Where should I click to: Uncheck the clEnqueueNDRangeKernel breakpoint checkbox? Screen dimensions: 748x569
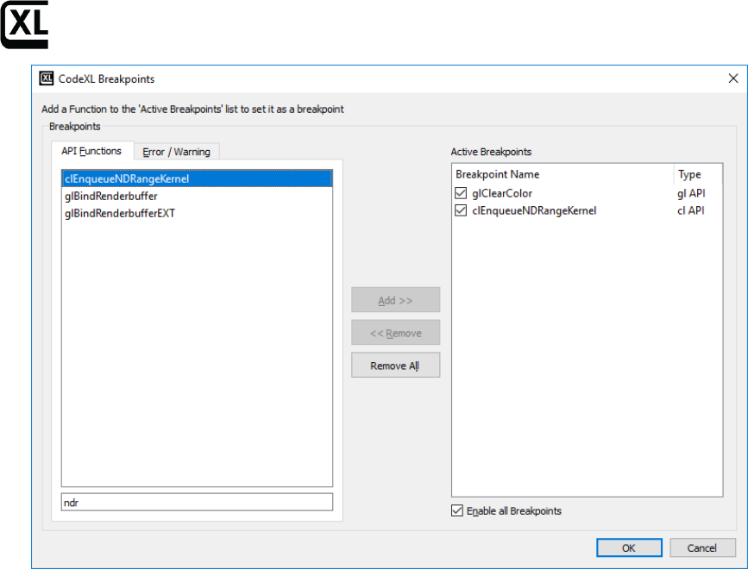tap(461, 210)
